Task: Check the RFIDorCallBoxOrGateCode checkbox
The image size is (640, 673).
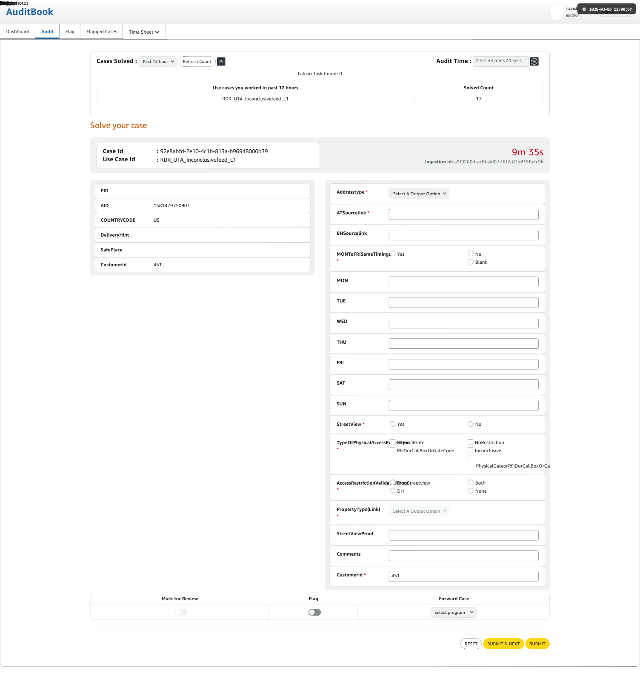Action: pos(393,451)
